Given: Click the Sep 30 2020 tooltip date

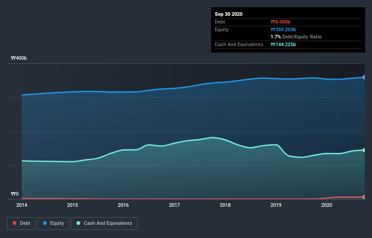Looking at the screenshot, I should tap(228, 14).
